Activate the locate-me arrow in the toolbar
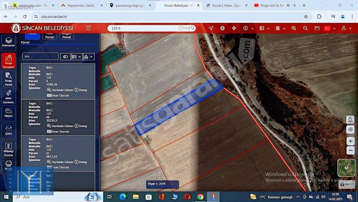358x202 pixels. pos(211,28)
